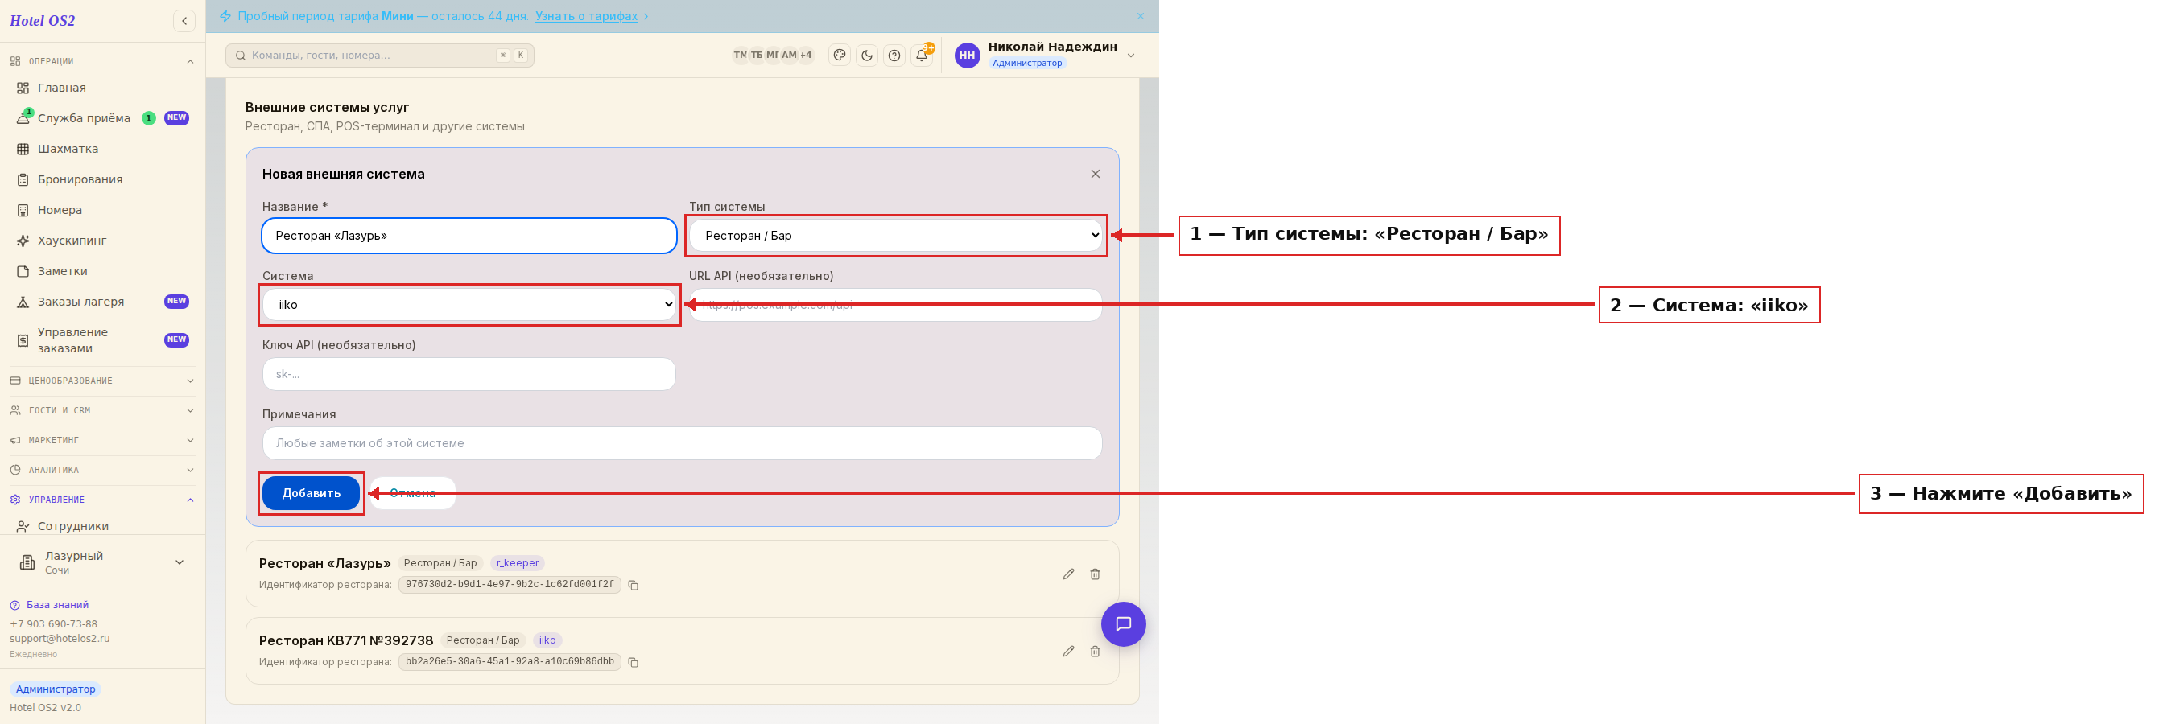Expand the ЦЕНООБРАЗОВАНИЕ section
The image size is (2163, 724).
tap(102, 381)
